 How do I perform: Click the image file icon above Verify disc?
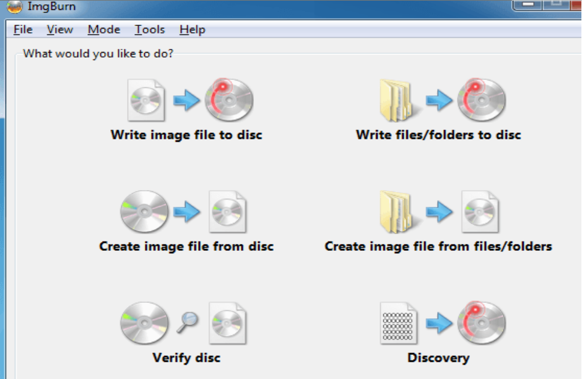click(x=227, y=323)
